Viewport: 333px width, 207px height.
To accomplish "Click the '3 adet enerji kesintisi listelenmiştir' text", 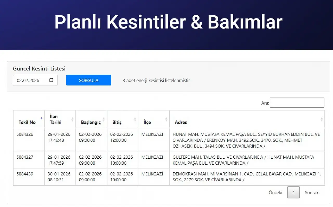I will (x=156, y=80).
